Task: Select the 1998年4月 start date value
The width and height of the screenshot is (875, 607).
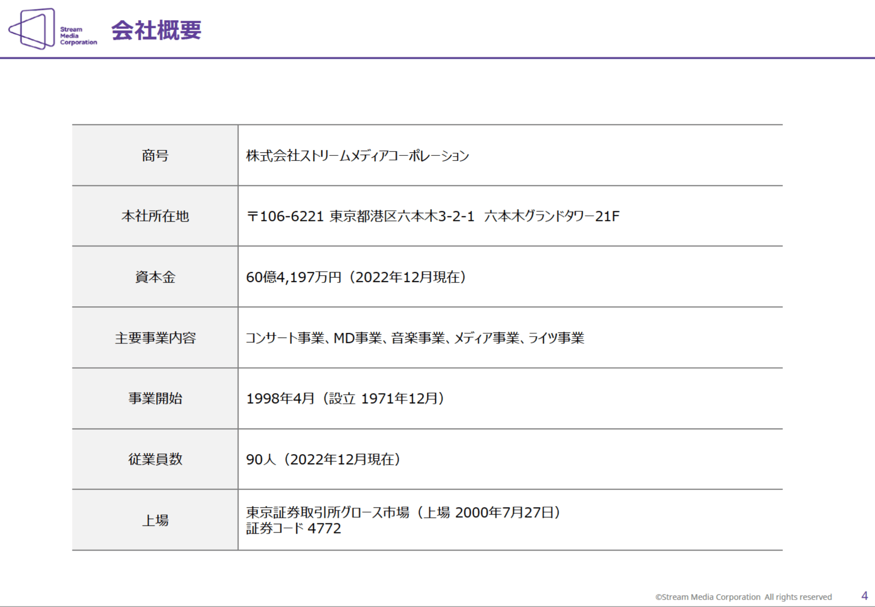Action: pos(346,398)
